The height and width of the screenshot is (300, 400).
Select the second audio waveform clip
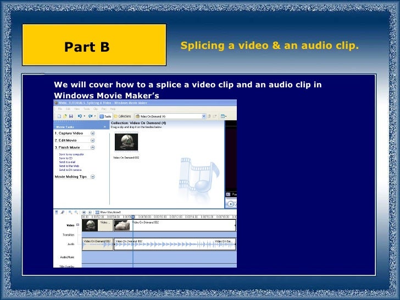point(175,244)
